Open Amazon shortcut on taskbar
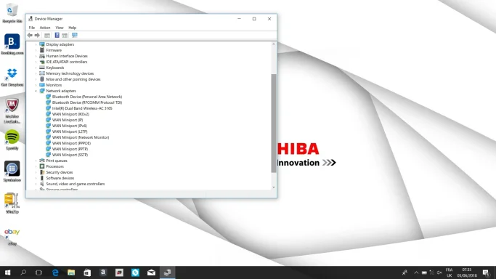This screenshot has height=279, width=496. pyautogui.click(x=103, y=272)
